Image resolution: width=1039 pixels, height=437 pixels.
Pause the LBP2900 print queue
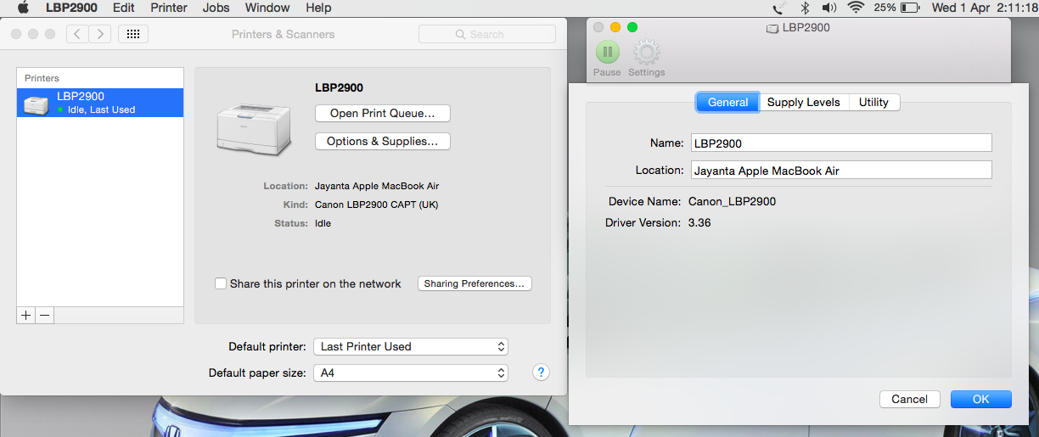607,53
